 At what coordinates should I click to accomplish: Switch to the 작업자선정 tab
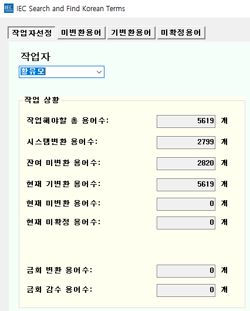(32, 33)
